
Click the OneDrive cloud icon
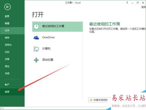click(x=36, y=38)
